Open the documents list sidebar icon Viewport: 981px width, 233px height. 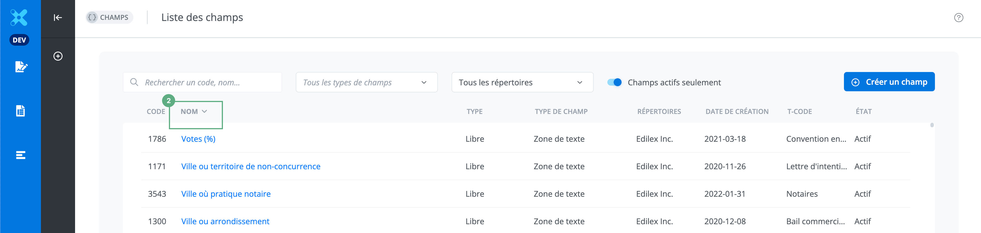(20, 111)
